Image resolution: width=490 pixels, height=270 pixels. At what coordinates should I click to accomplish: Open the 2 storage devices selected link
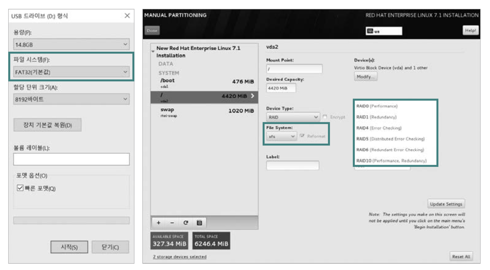pyautogui.click(x=180, y=257)
